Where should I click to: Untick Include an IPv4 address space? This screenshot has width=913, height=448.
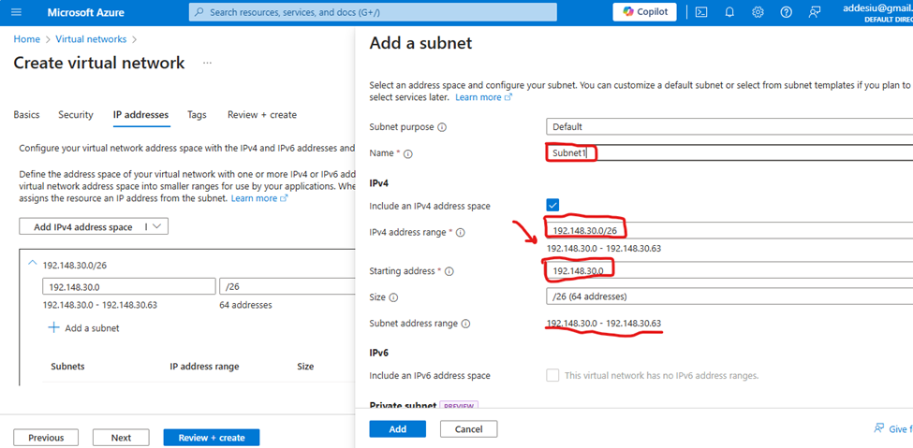pyautogui.click(x=552, y=205)
